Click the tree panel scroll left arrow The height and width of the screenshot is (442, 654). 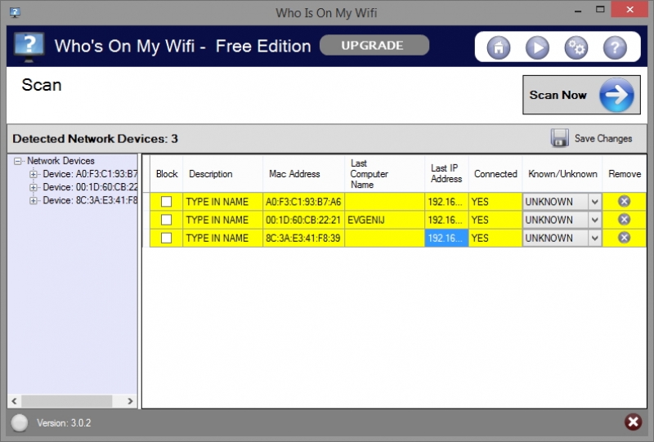(14, 401)
